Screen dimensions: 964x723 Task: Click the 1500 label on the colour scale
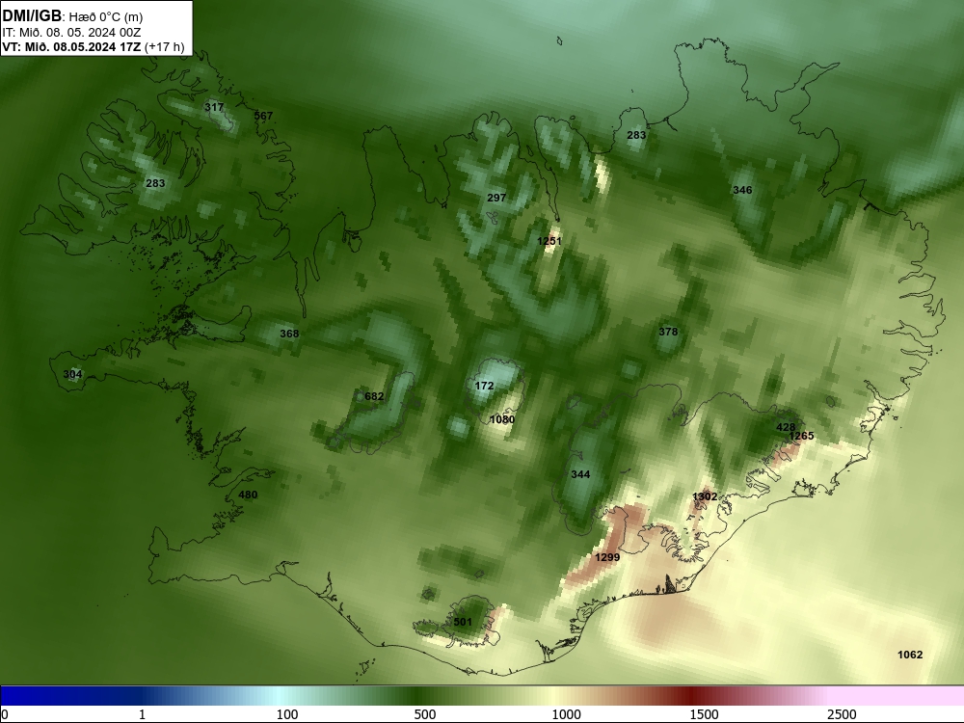point(704,714)
